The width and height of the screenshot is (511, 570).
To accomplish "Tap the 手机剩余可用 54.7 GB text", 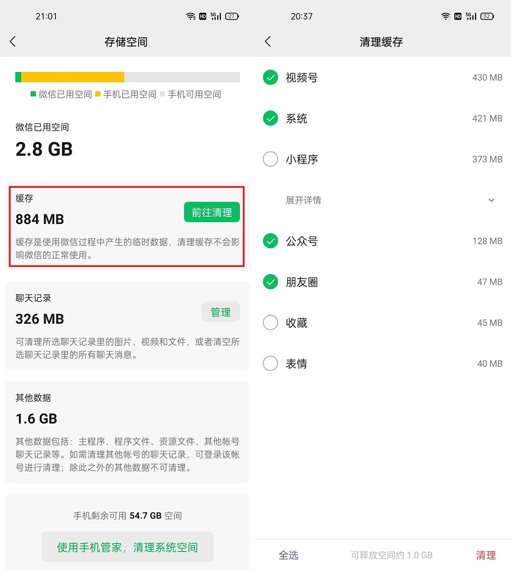I will point(128,516).
